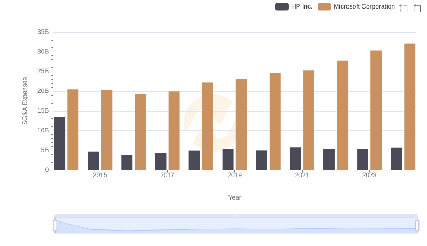Select the tall HP Inc. bar for 2014
The height and width of the screenshot is (246, 427).
pos(59,144)
